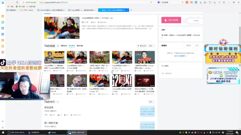This screenshot has height=135, width=241.
Task: Click the red icon lowest in browser sidebar icon group
Action: point(3,52)
